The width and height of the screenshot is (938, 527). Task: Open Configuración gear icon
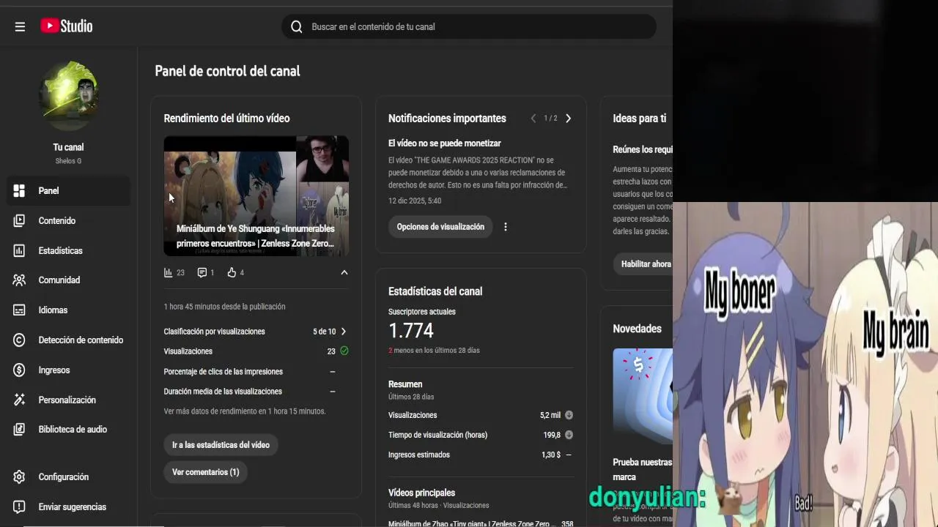tap(20, 476)
